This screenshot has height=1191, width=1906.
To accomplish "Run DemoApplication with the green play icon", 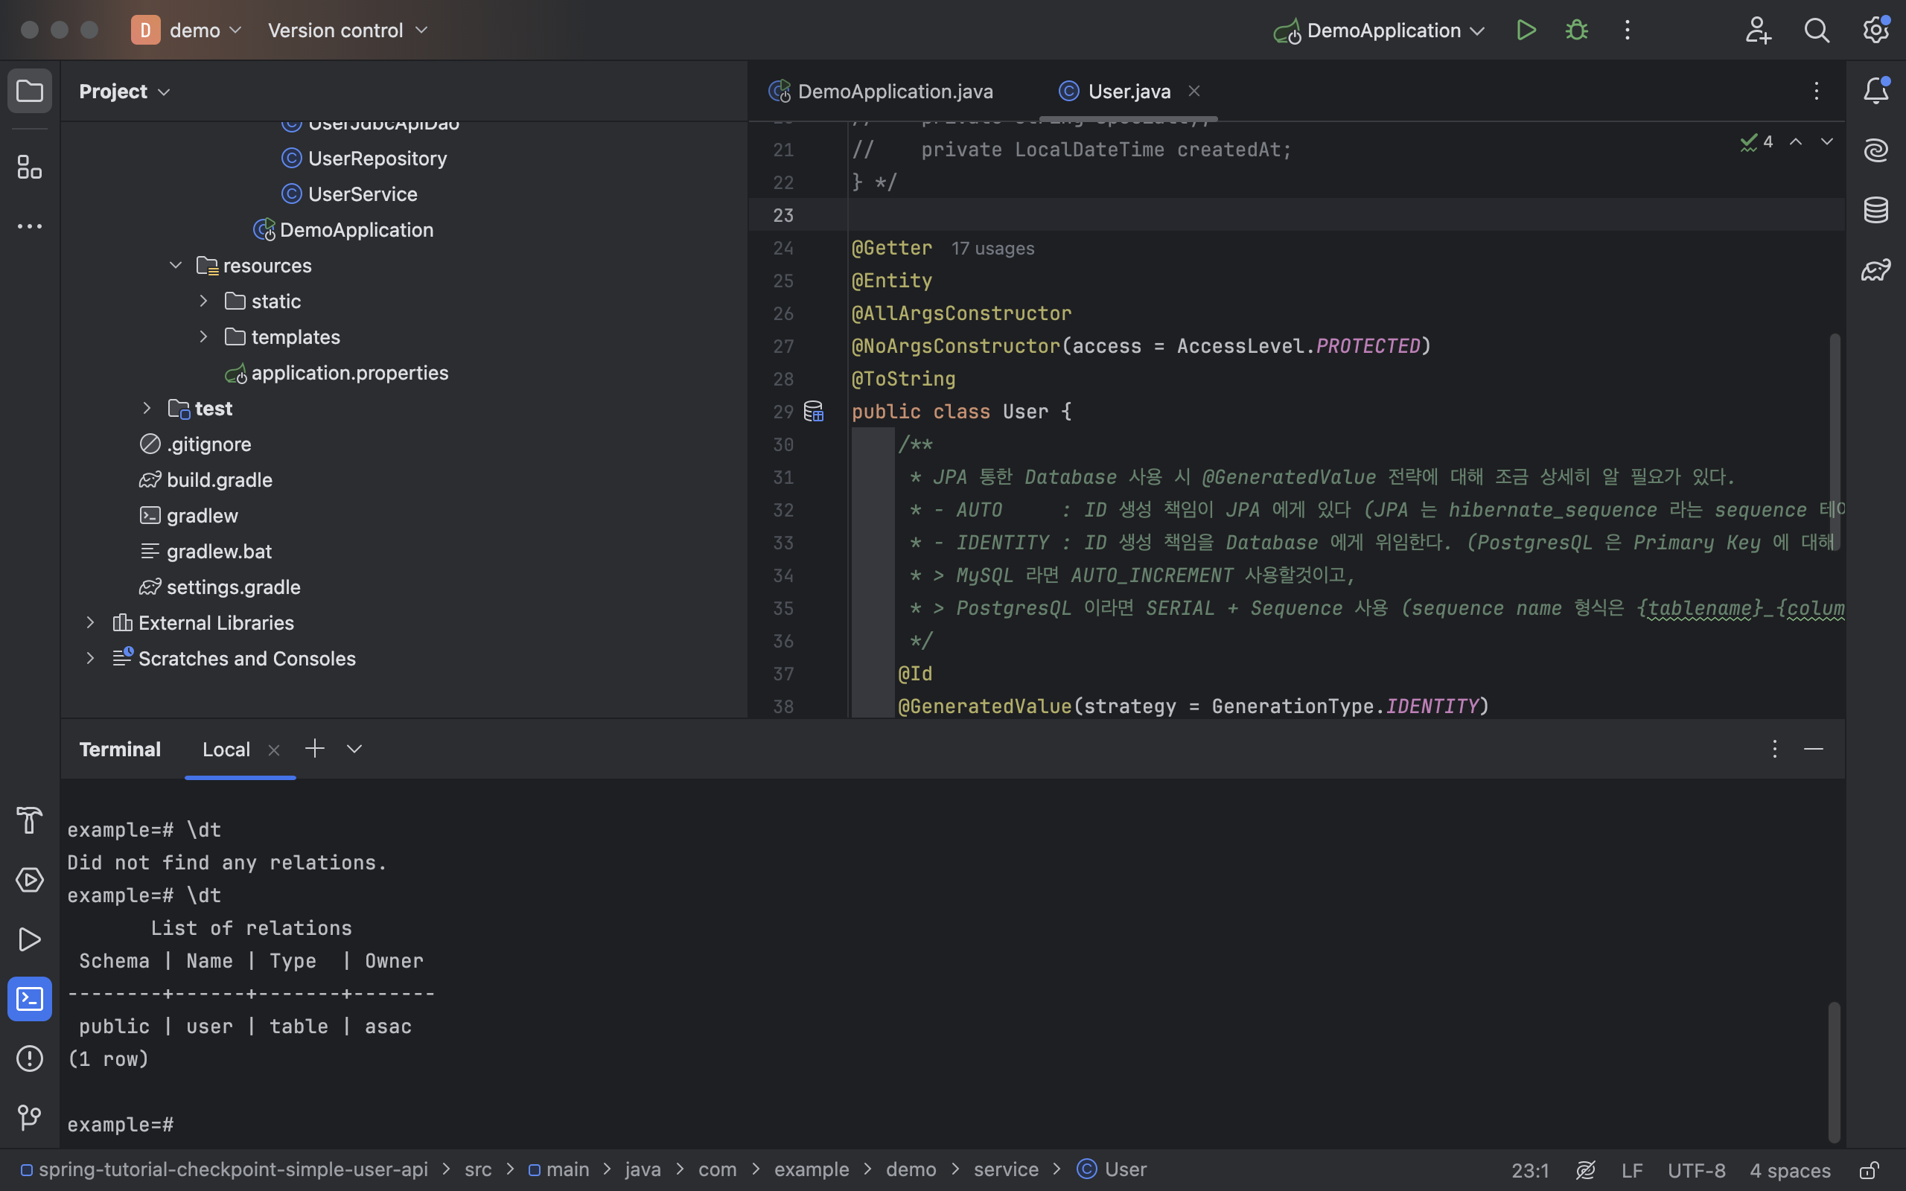I will 1526,31.
